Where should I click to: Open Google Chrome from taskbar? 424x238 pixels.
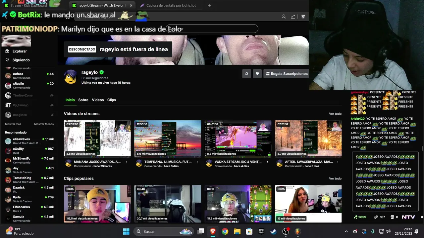(225, 231)
